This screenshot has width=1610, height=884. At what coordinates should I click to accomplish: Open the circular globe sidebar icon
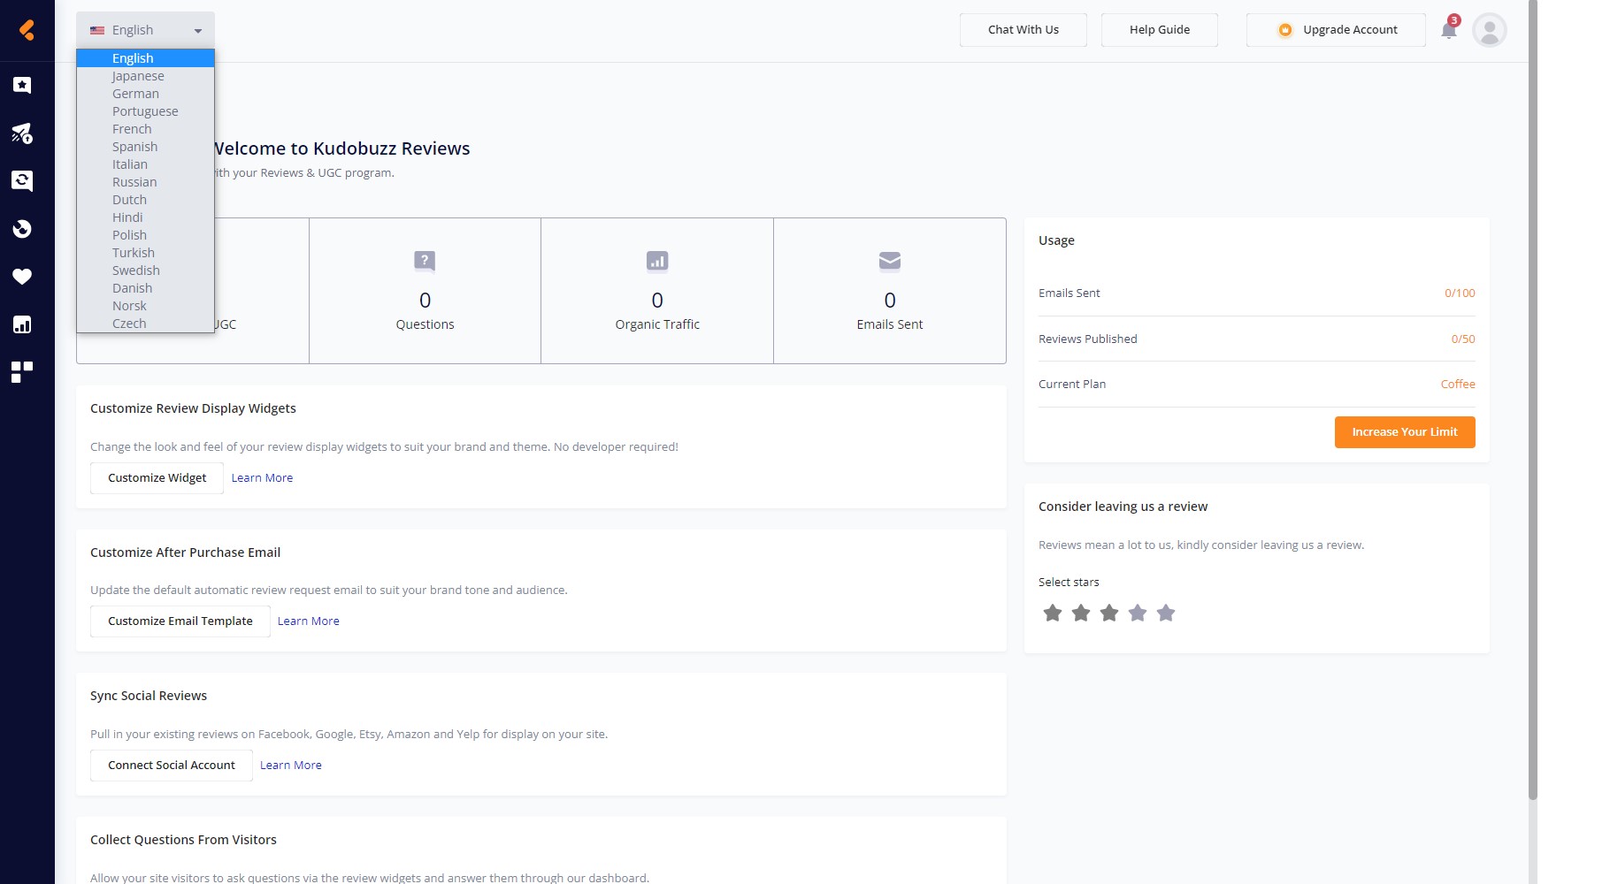[x=22, y=229]
